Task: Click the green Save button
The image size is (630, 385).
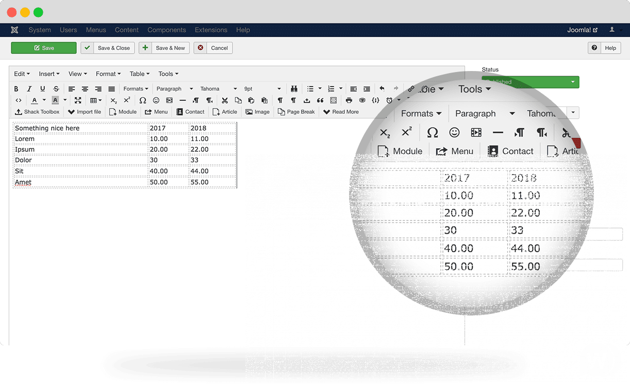Action: click(44, 48)
